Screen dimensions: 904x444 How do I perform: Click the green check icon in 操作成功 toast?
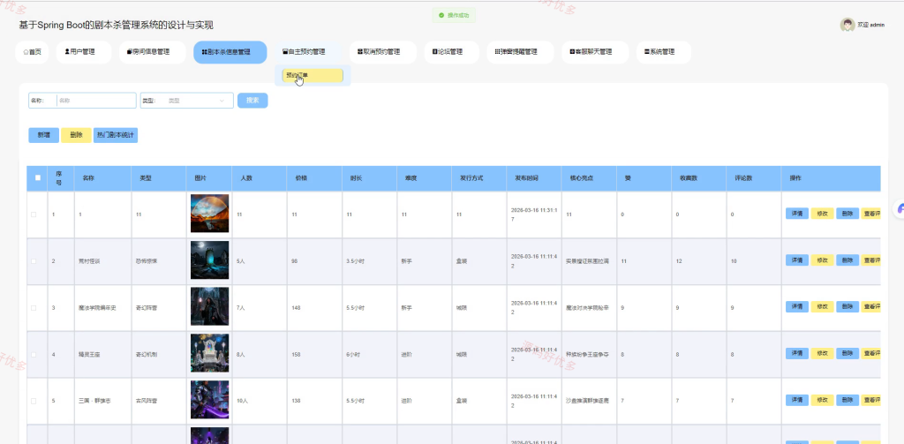click(441, 16)
